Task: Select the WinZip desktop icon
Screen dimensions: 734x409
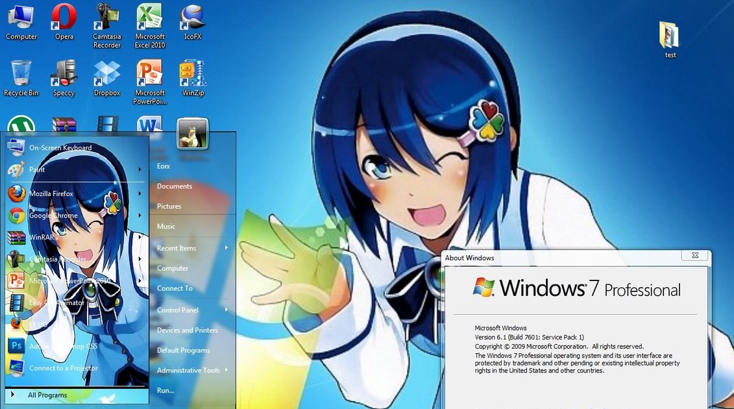Action: point(193,79)
